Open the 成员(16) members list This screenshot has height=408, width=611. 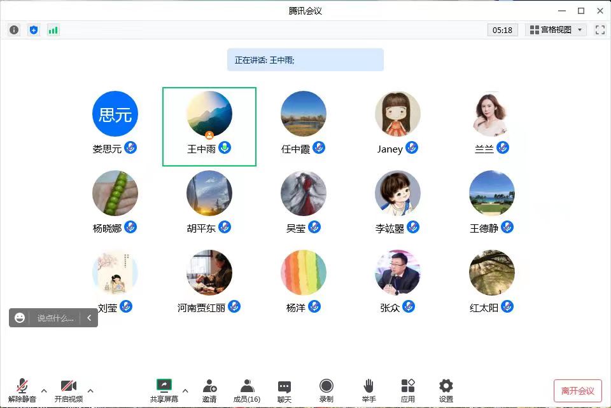(x=247, y=390)
